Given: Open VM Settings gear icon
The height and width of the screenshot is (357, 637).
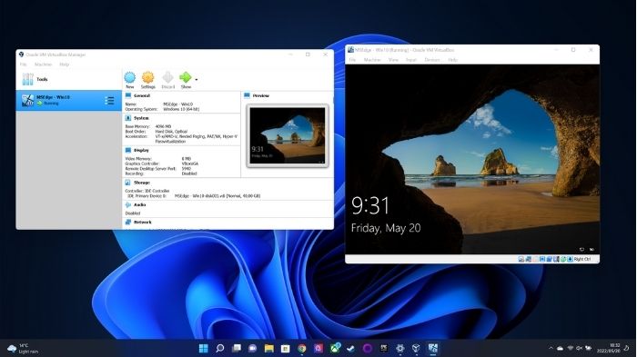Looking at the screenshot, I should coord(147,77).
